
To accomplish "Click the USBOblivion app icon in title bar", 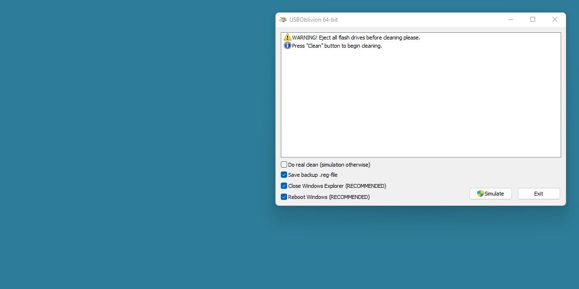I will [x=283, y=20].
